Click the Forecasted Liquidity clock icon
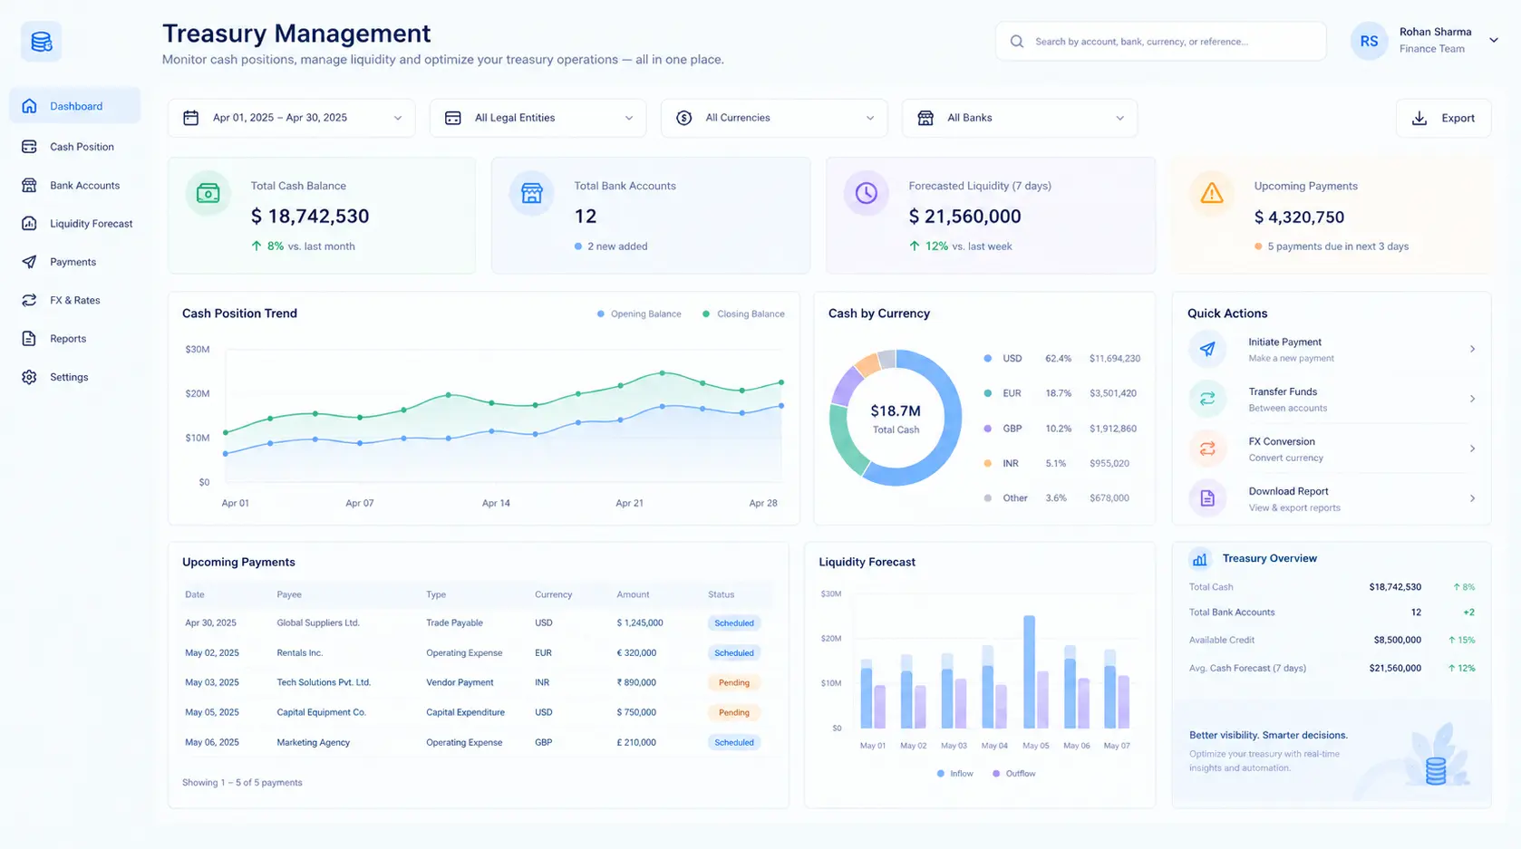The image size is (1521, 849). (867, 193)
